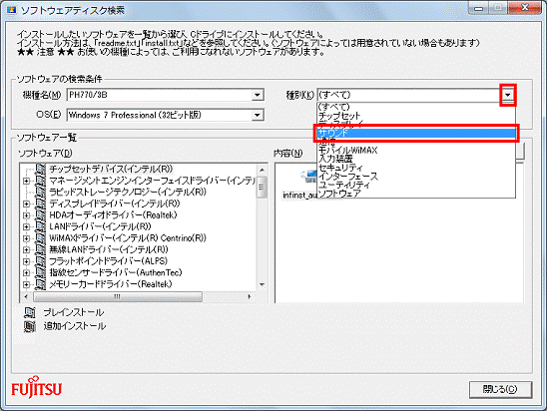Select HDAオーディオドライバー(Realtek) row text
The width and height of the screenshot is (547, 411).
point(113,215)
